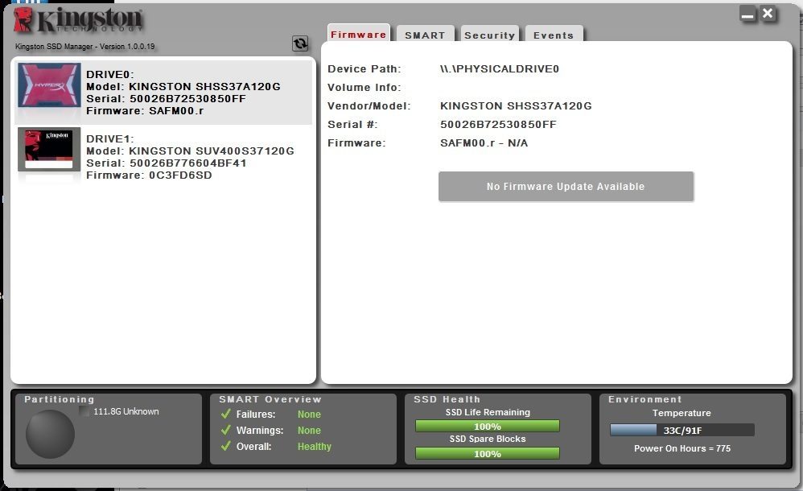Click the Failures None status
This screenshot has width=803, height=491.
(x=309, y=414)
